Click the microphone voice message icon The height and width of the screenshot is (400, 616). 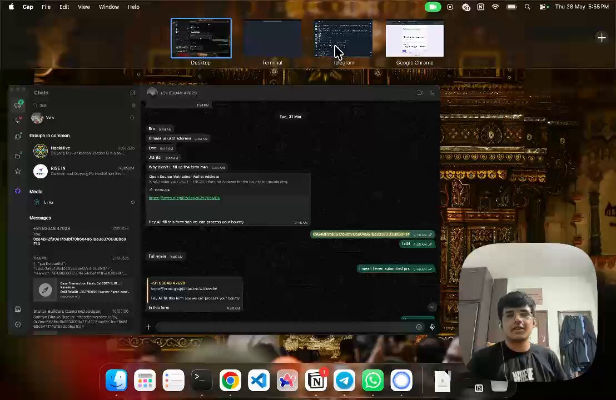click(x=432, y=327)
